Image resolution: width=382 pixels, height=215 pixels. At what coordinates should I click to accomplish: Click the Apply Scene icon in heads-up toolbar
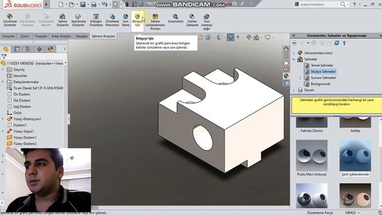point(256,37)
